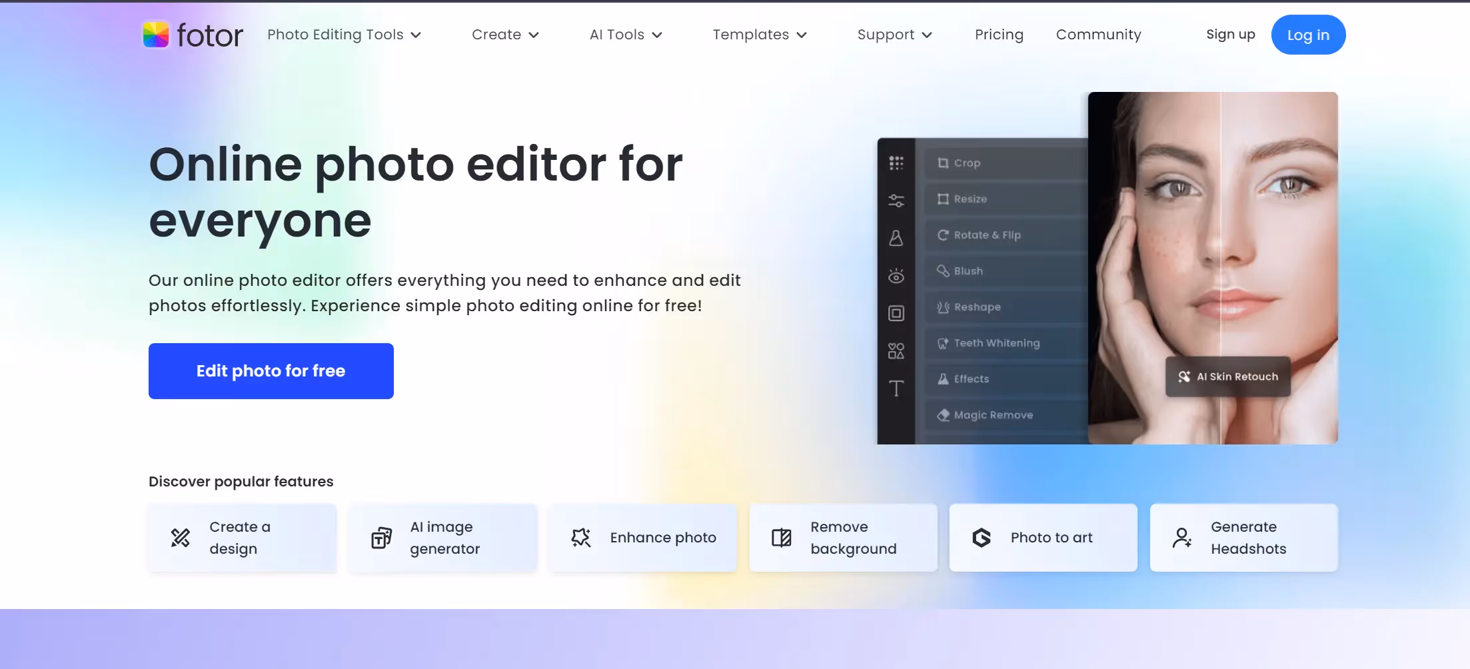Click the fotor wordmark text
Screen dimensions: 1470x669
click(x=210, y=35)
